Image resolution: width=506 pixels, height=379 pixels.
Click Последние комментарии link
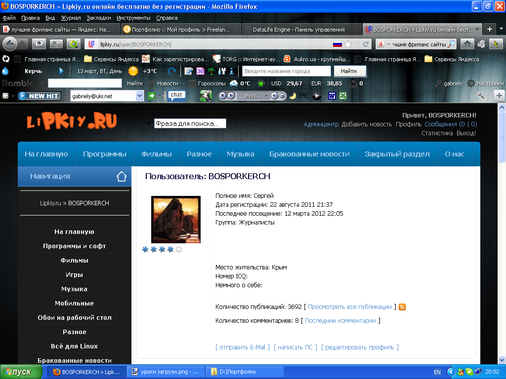(340, 321)
